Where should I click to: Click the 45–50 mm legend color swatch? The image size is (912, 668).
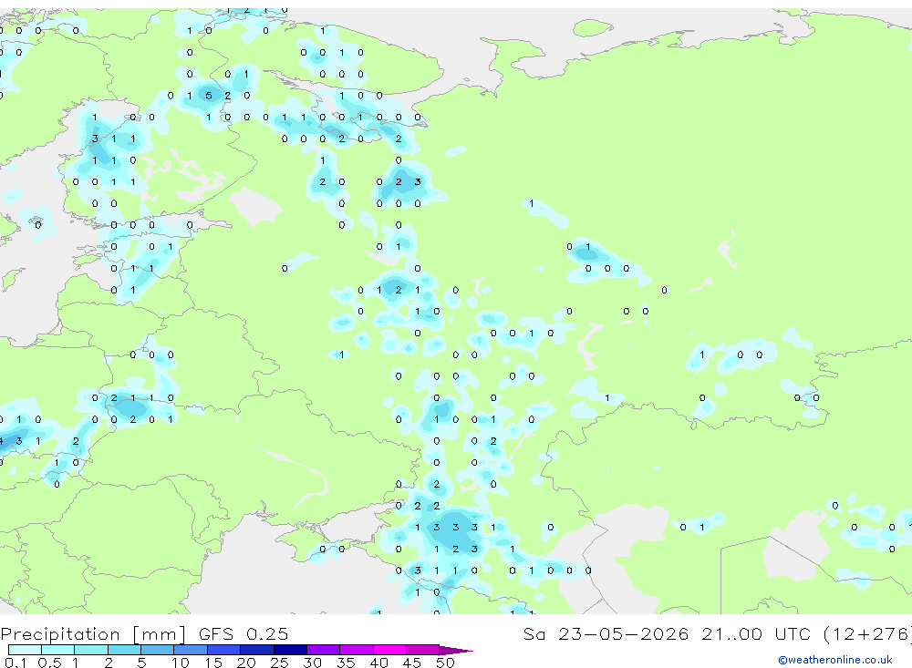click(x=423, y=650)
